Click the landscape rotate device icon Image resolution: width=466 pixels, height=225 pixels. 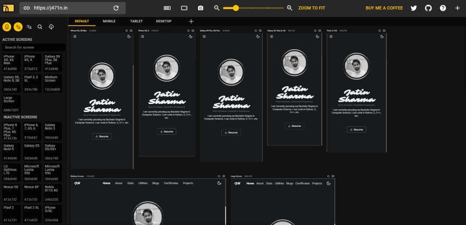click(184, 8)
